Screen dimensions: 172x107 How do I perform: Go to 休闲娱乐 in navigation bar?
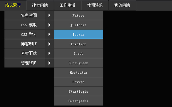pyautogui.click(x=95, y=5)
